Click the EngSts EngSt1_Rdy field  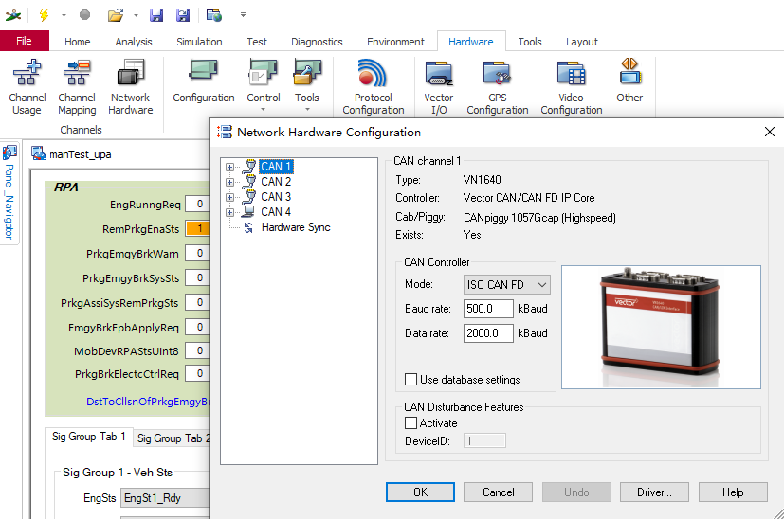click(x=165, y=498)
